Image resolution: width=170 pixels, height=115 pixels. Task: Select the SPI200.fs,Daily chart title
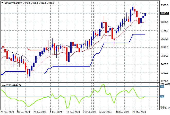click(x=13, y=3)
